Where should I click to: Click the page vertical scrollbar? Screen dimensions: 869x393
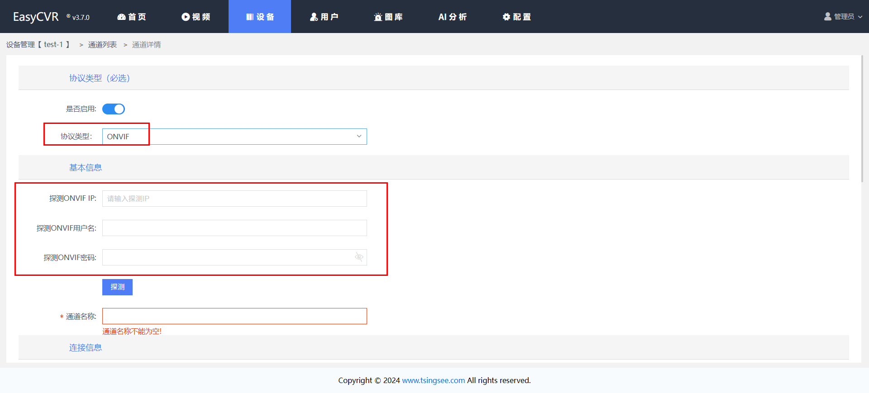pos(862,118)
